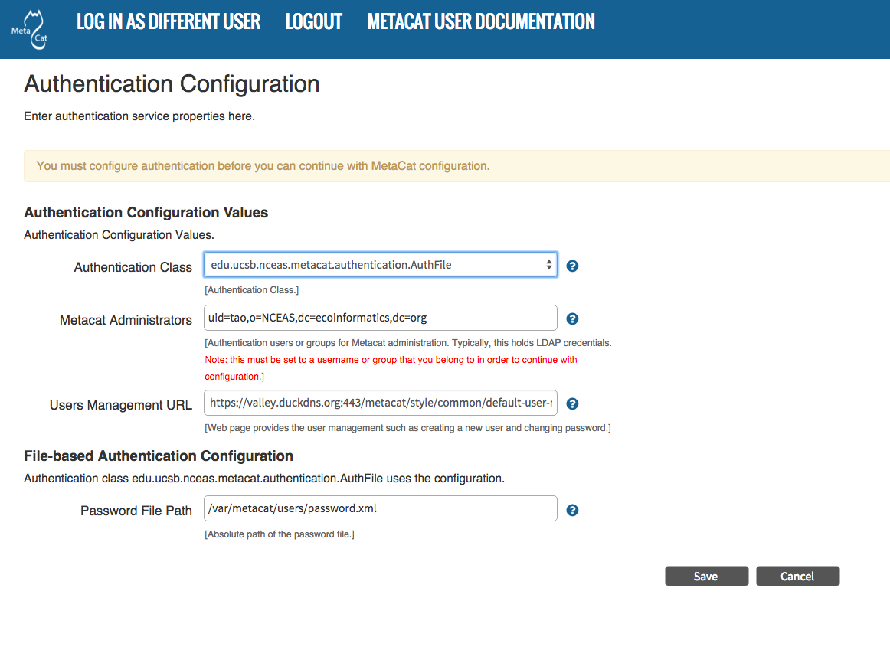Click into Users Management URL text box

pyautogui.click(x=380, y=403)
